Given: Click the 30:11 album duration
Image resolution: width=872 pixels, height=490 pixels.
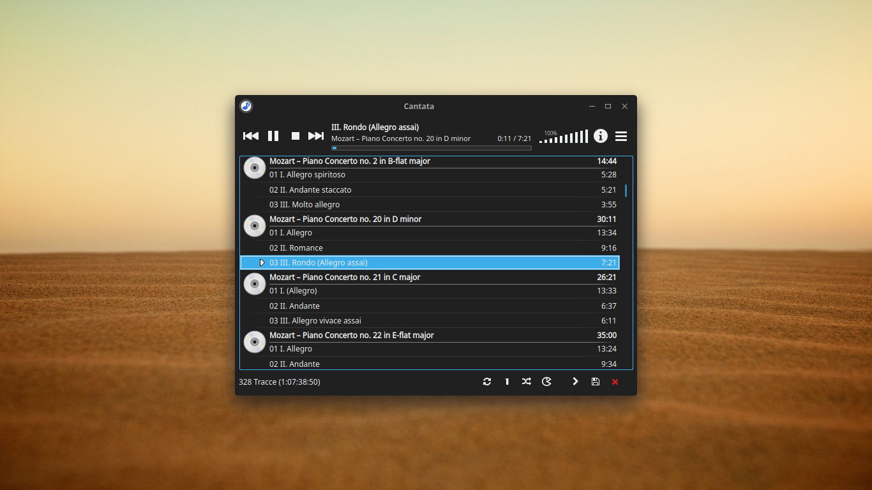Looking at the screenshot, I should pos(606,219).
